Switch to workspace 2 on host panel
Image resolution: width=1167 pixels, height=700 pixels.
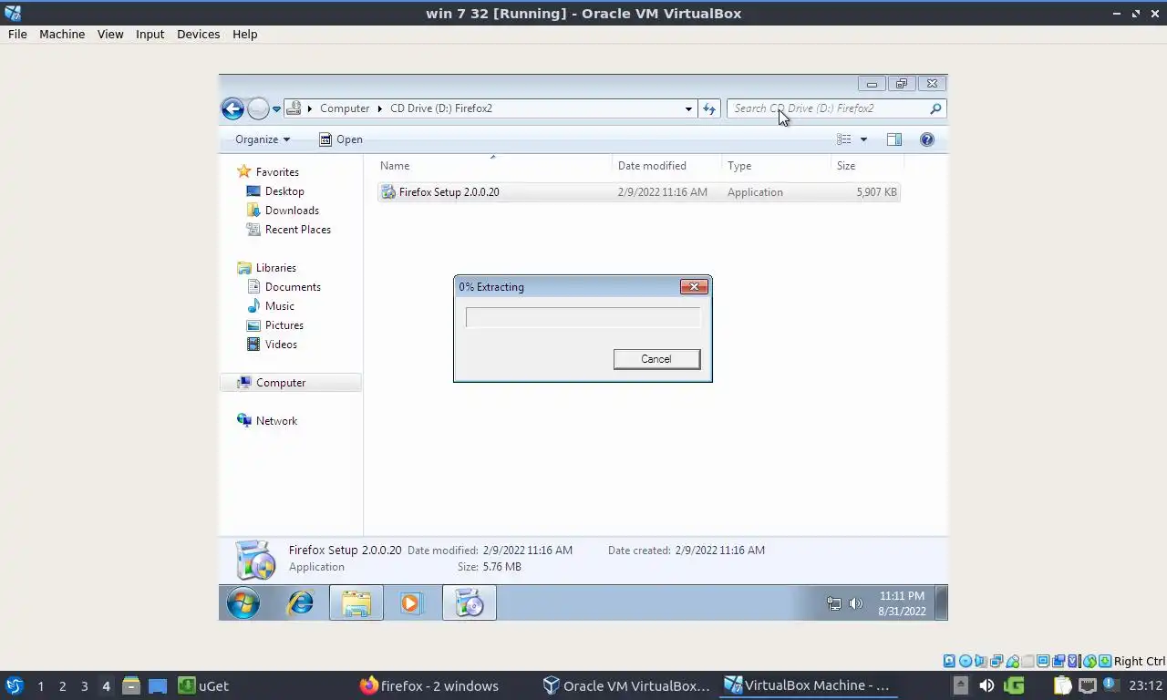pos(63,686)
